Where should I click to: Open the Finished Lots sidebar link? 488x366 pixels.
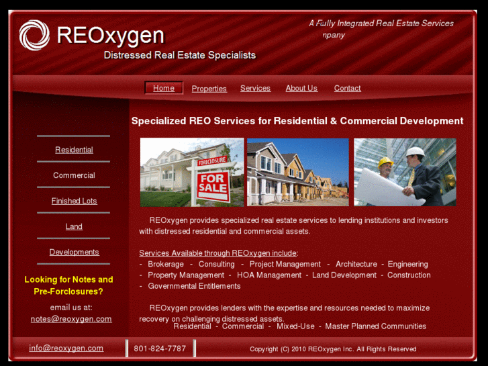click(74, 201)
